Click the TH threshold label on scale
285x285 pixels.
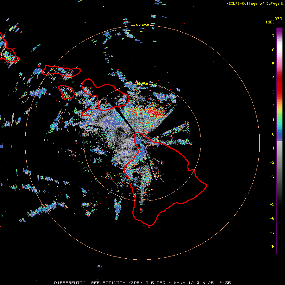pyautogui.click(x=272, y=247)
